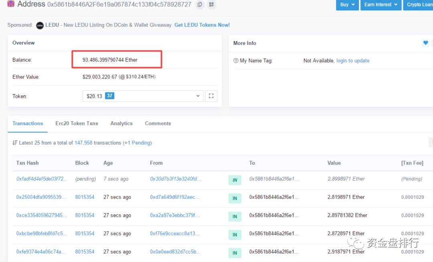Open pending transaction hash 0xfadf4d4ef5de03f72
This screenshot has height=262, width=433.
click(x=42, y=179)
